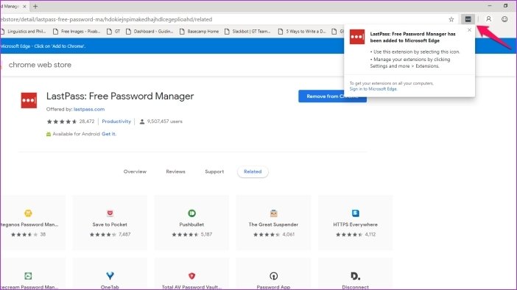Open Dashboard - Guiding bookmark

150,32
